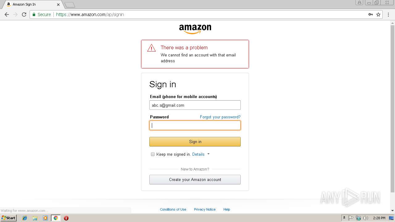Bookmark this page with the star icon
Screen dimensions: 395x222
(378, 14)
